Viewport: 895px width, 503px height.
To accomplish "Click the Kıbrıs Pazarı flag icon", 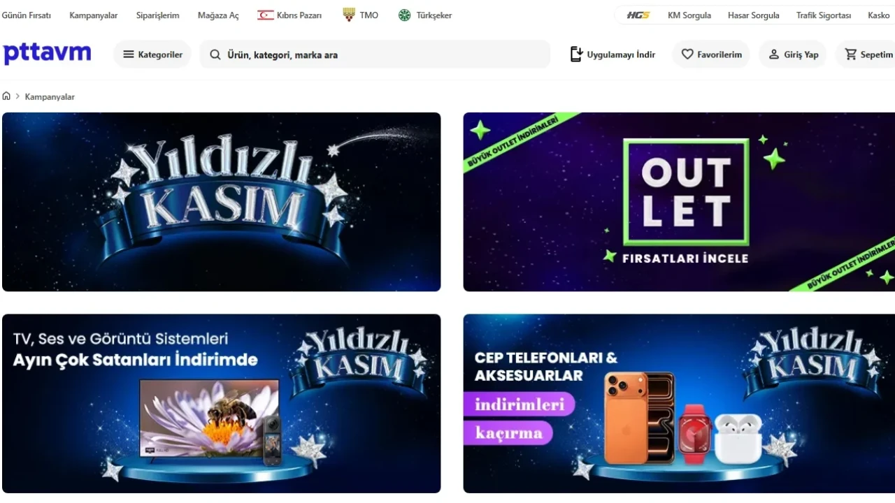I will tap(266, 15).
